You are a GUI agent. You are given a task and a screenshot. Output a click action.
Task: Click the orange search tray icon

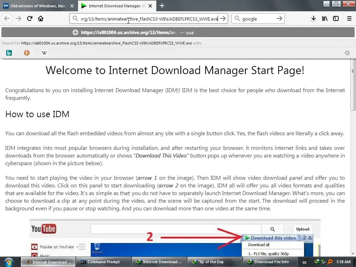[330, 262]
